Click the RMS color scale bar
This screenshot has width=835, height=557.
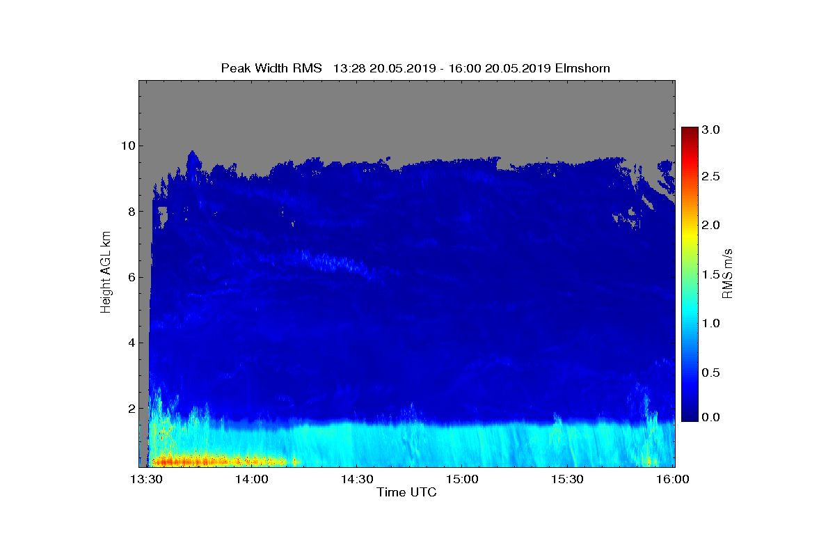[690, 274]
